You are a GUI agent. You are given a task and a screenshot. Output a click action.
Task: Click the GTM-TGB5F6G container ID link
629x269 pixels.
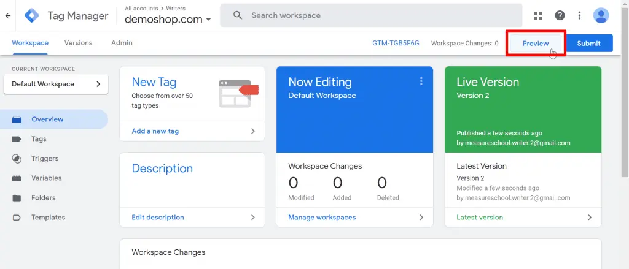[x=396, y=44]
